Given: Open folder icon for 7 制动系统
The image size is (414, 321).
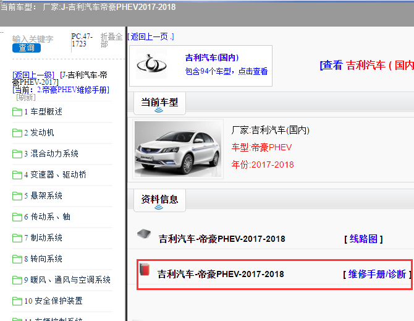Looking at the screenshot, I should tap(17, 238).
